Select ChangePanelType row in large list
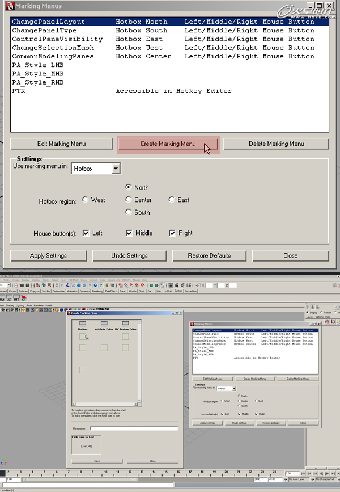Screen dimensions: 340x492 (169, 31)
